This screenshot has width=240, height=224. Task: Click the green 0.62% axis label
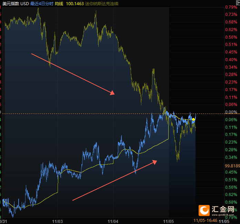pyautogui.click(x=231, y=195)
